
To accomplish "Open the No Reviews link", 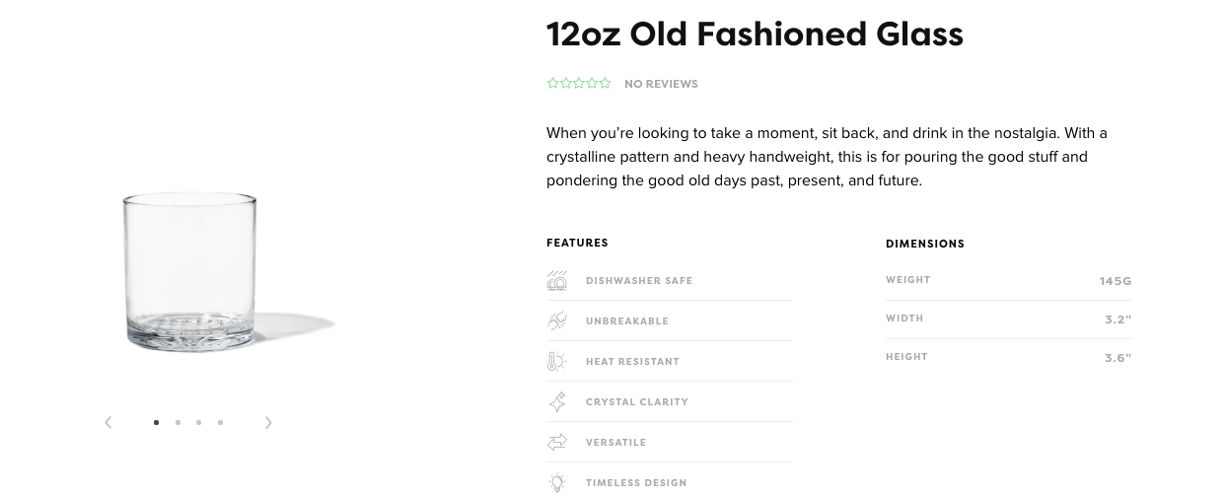I will [661, 84].
